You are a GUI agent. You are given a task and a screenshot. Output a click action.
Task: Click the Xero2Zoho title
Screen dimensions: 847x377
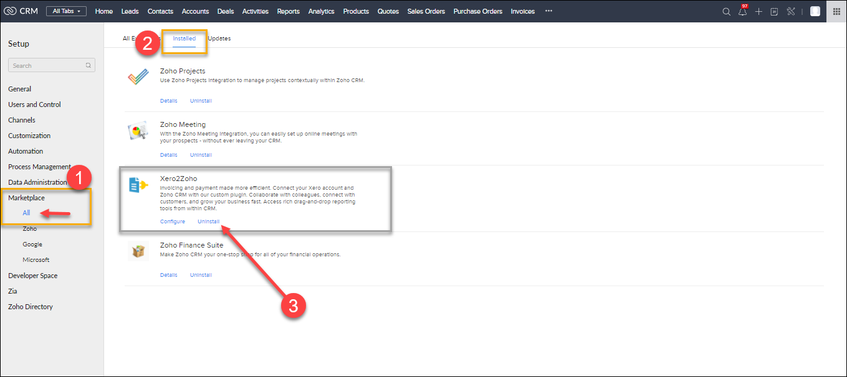179,179
